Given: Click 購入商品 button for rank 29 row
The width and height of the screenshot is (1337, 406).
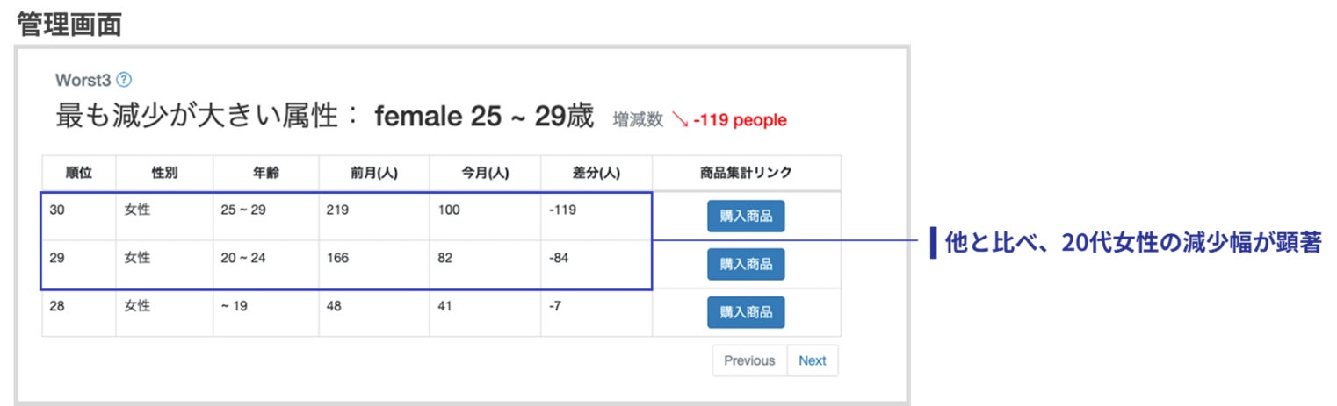Looking at the screenshot, I should [746, 264].
